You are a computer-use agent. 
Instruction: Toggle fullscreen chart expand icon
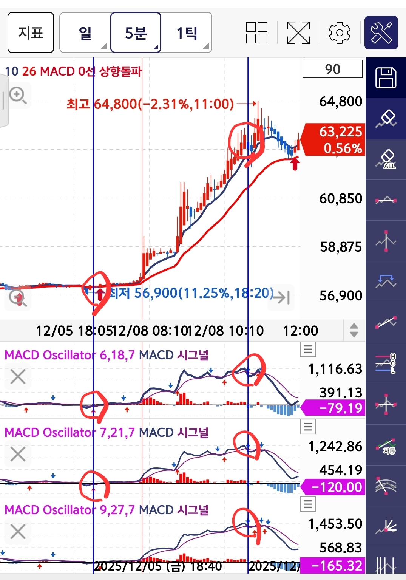(298, 33)
